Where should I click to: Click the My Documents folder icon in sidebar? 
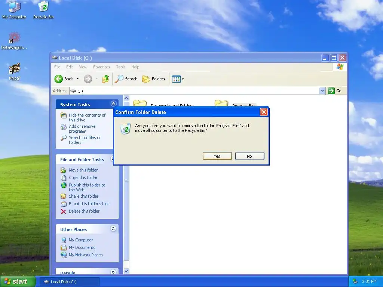click(x=64, y=247)
